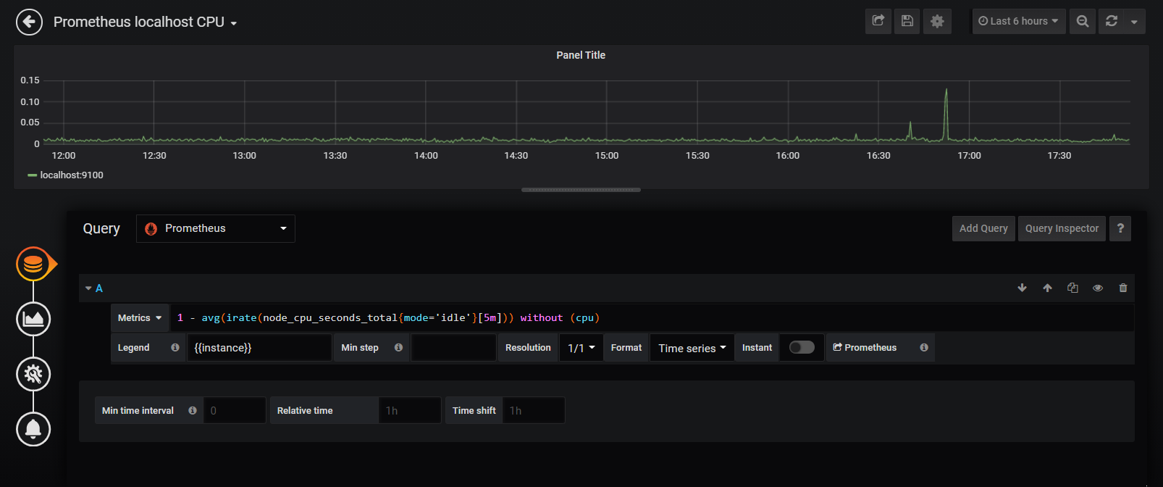Click the Min time interval input

(235, 410)
